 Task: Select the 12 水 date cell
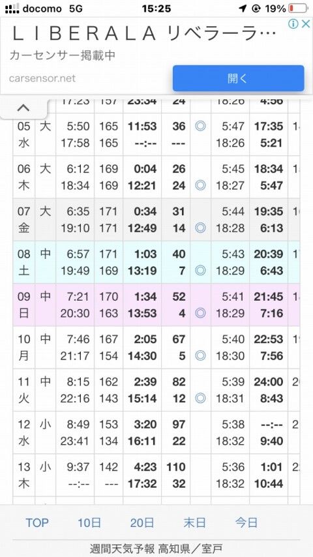tap(24, 432)
